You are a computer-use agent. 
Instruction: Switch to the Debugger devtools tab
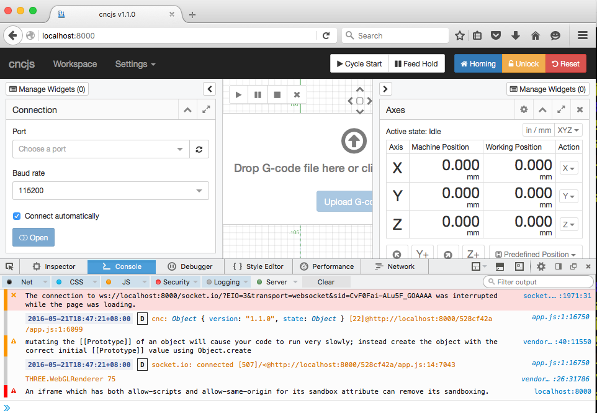coord(191,266)
